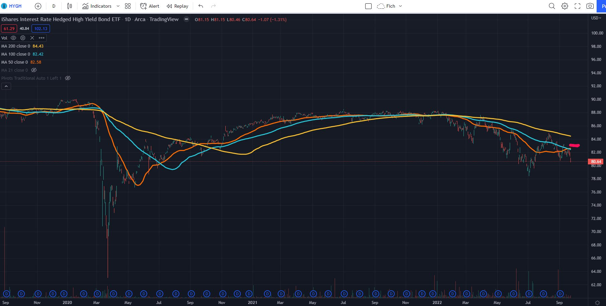Remove the Vol indicator with X

point(32,38)
